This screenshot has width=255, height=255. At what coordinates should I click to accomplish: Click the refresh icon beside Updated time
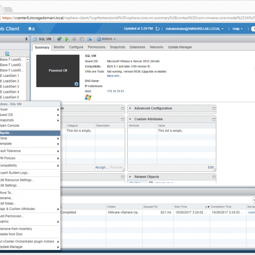click(157, 29)
